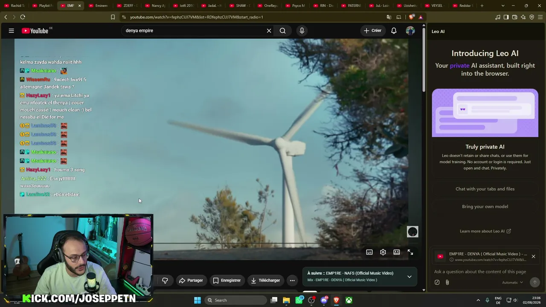Switch to the Rachid tab

(x=15, y=6)
